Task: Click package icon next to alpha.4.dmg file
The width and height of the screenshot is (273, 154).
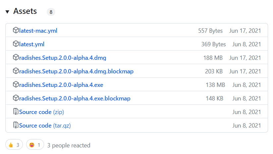Action: tap(16, 58)
